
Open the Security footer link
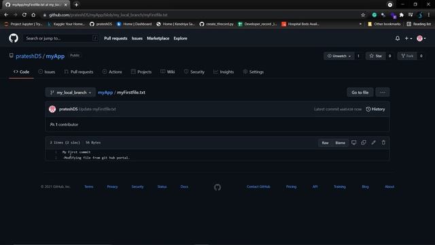tap(137, 186)
